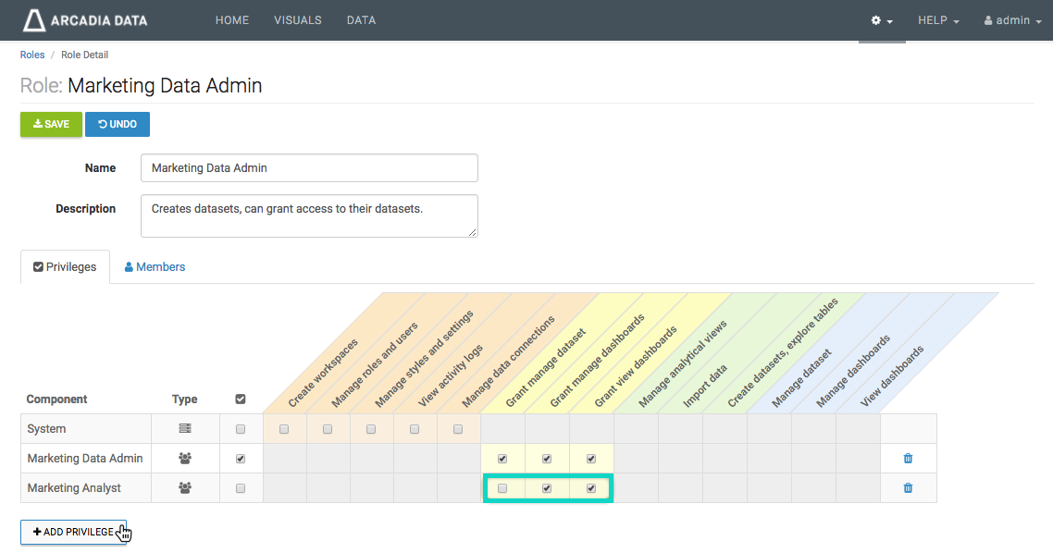
Task: Click the green SAVE button
Action: 51,124
